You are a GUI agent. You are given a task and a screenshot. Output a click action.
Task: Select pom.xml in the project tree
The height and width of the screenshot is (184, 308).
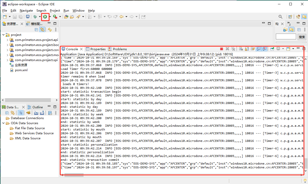coord(21,70)
